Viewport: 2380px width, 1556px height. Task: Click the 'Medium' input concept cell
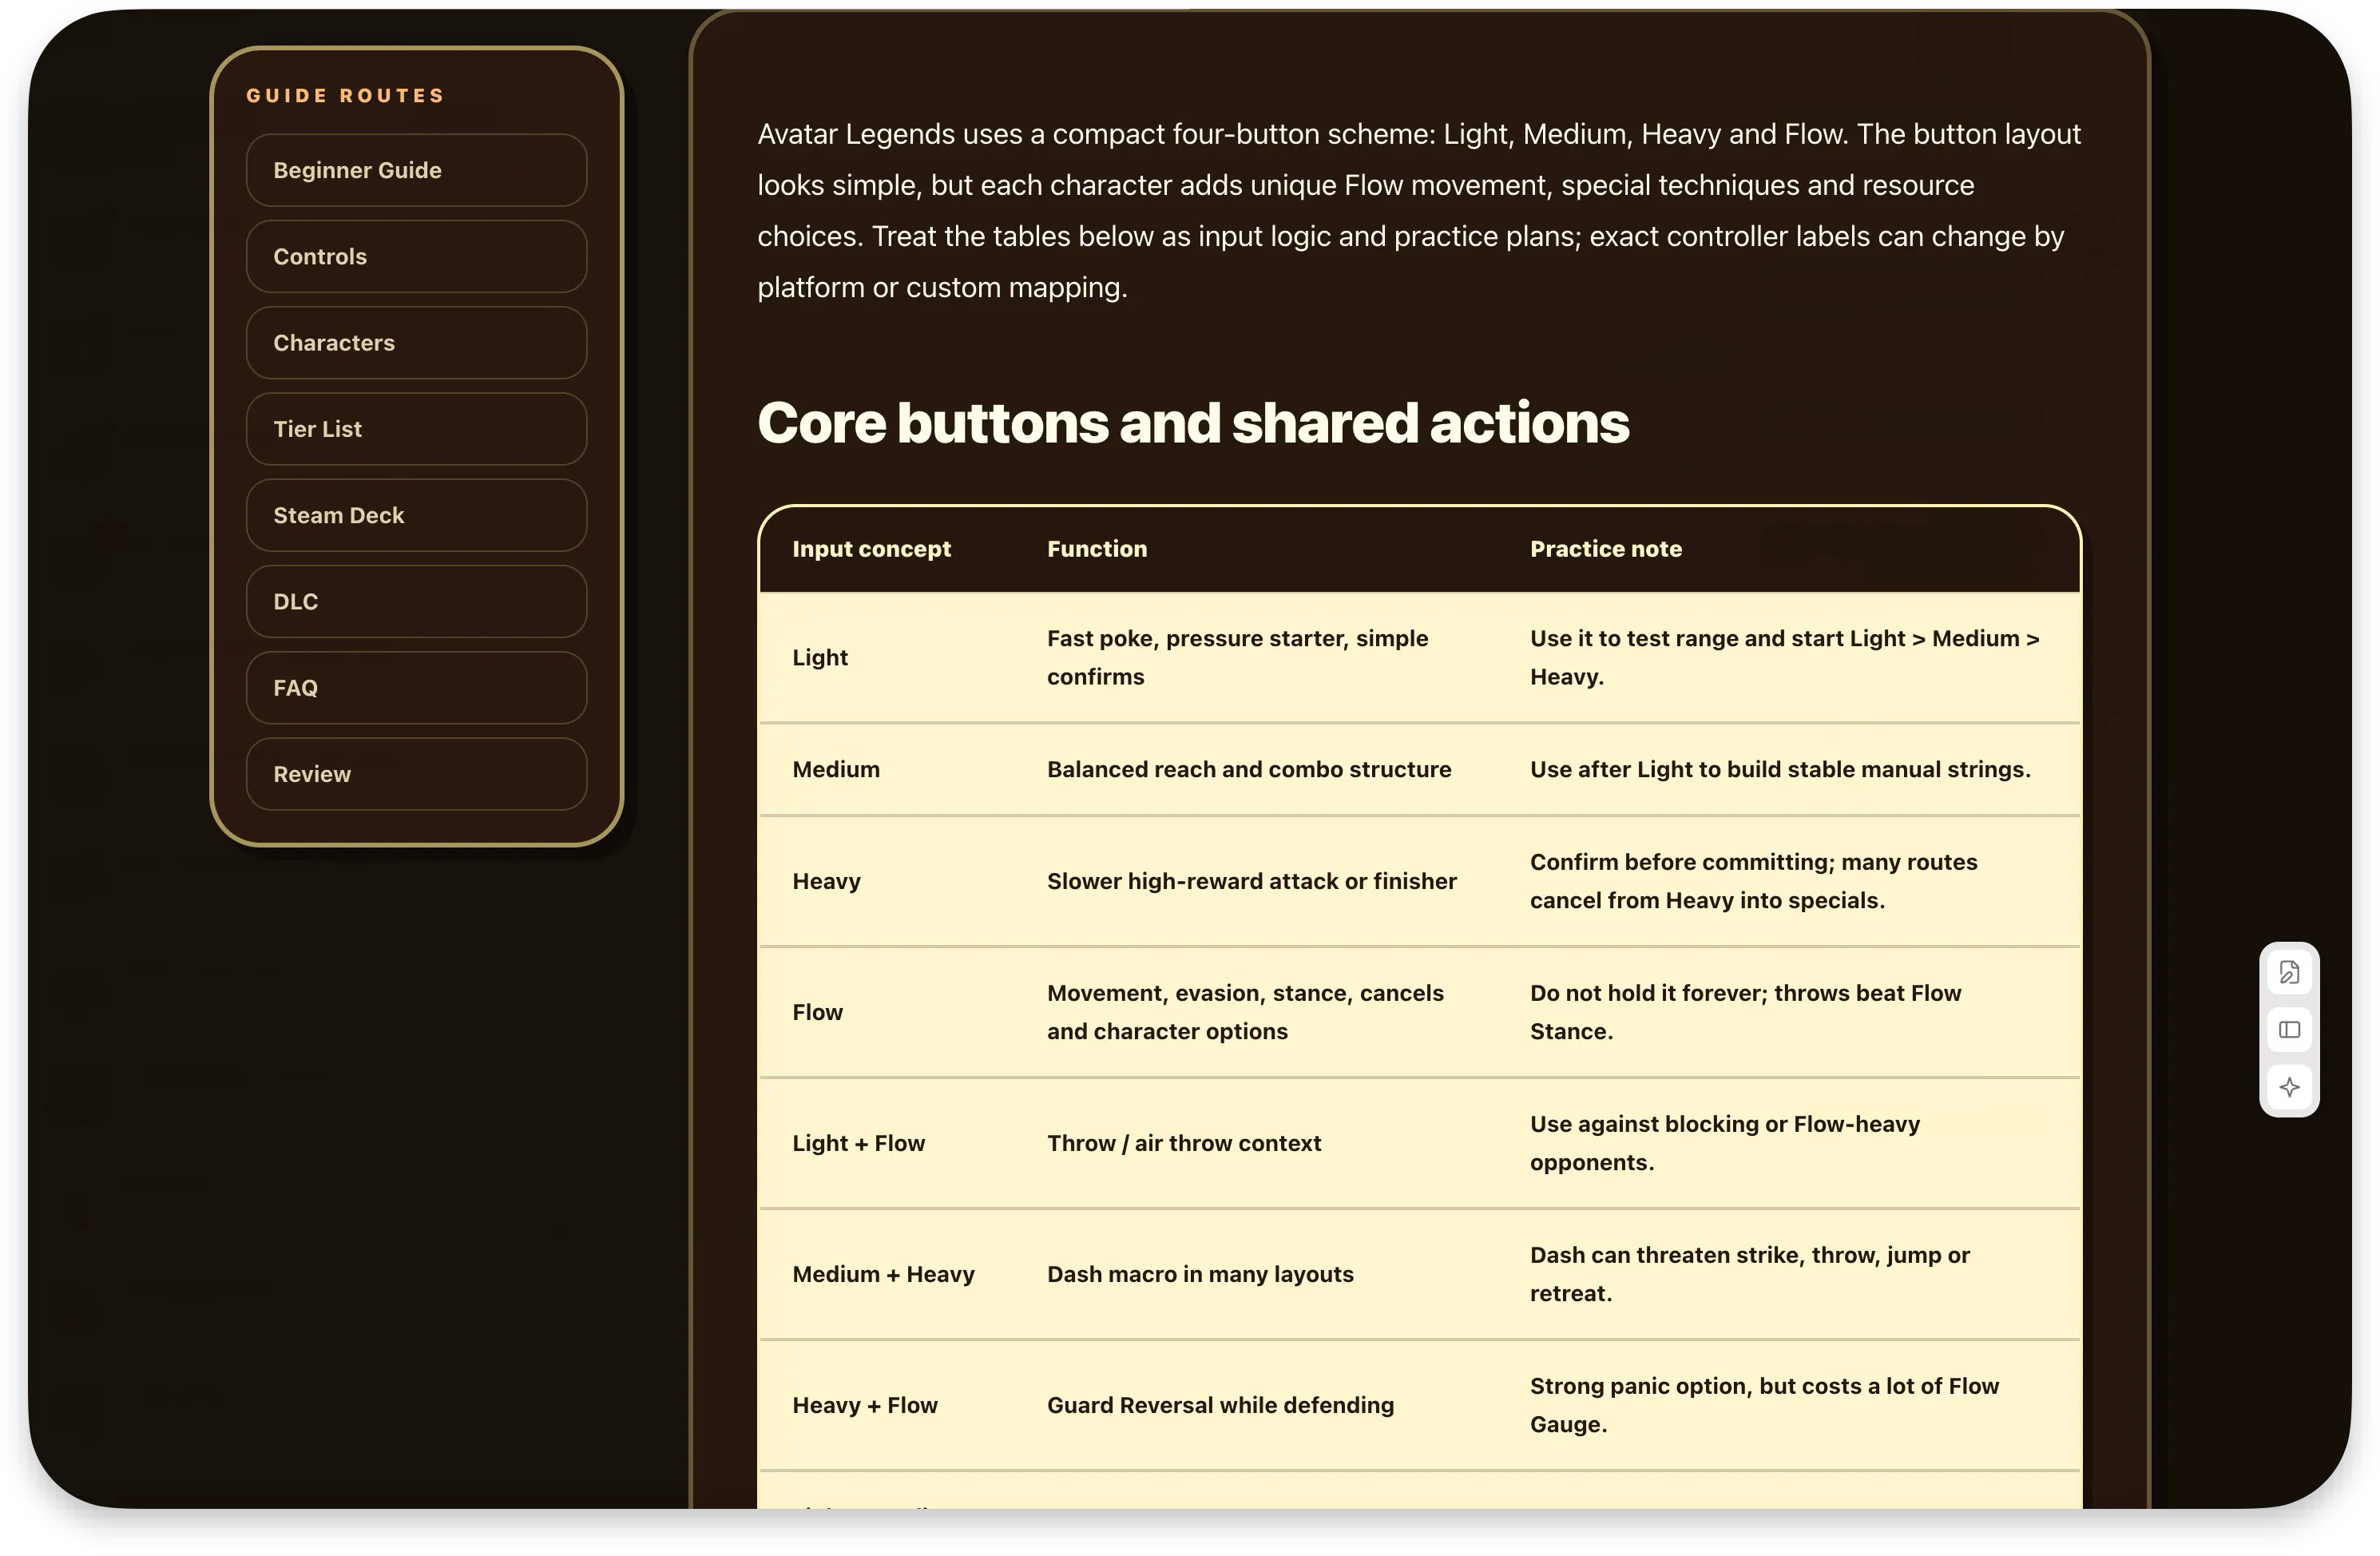click(x=836, y=769)
